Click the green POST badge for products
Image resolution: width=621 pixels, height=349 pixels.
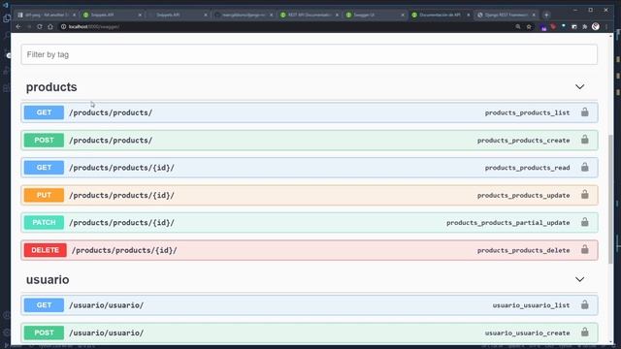[x=44, y=140]
